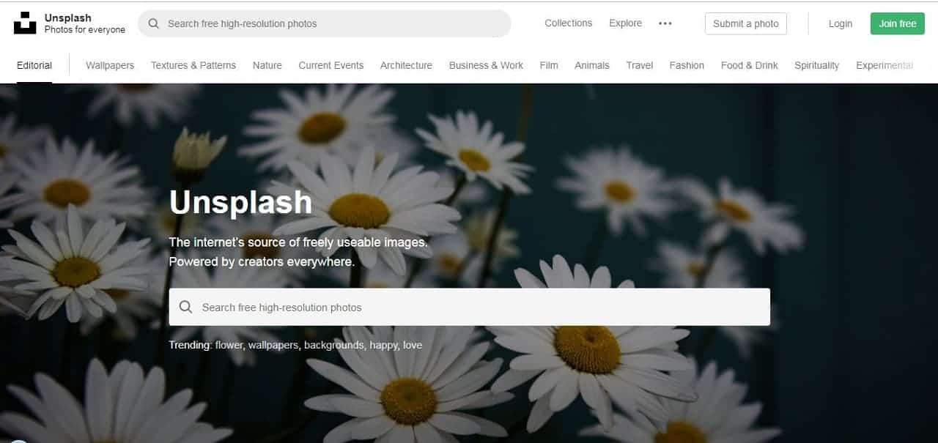Open the Explore menu
This screenshot has width=938, height=443.
[625, 23]
